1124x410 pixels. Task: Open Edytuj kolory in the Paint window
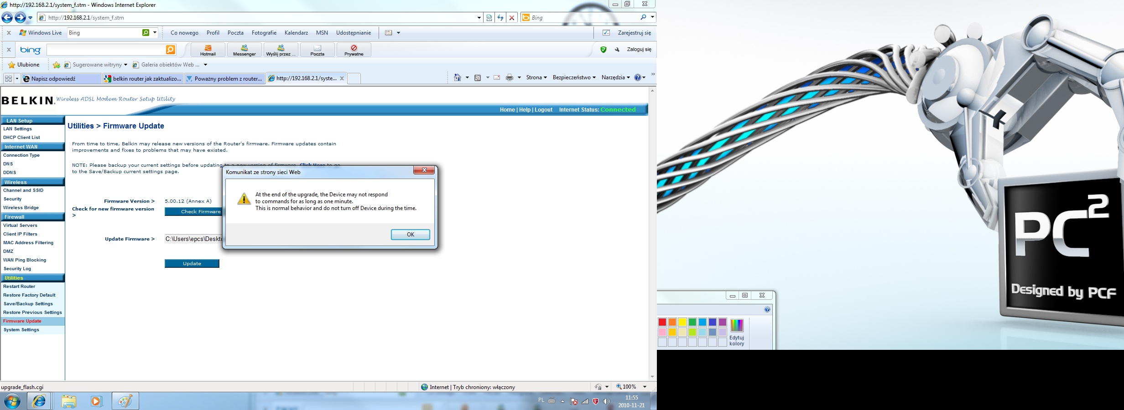[737, 333]
